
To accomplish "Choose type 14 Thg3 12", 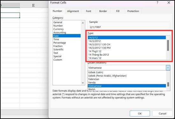I will 127,51.
